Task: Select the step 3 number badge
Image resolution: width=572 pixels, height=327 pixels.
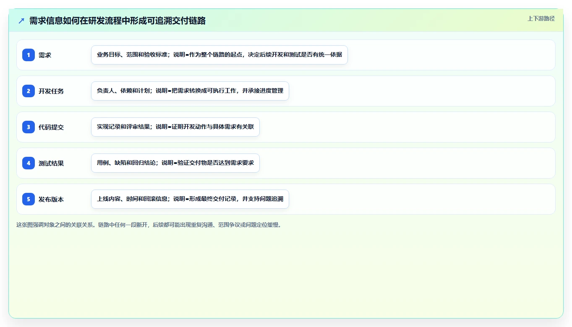Action: (x=29, y=127)
